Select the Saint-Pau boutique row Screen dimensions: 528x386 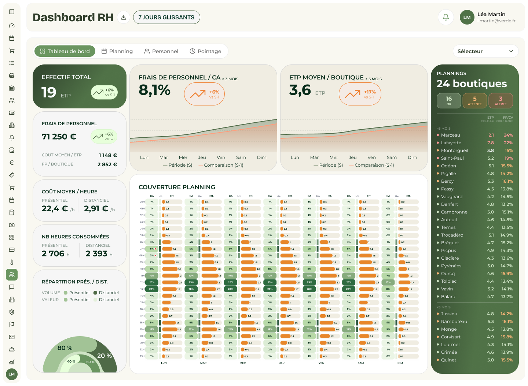pos(475,158)
